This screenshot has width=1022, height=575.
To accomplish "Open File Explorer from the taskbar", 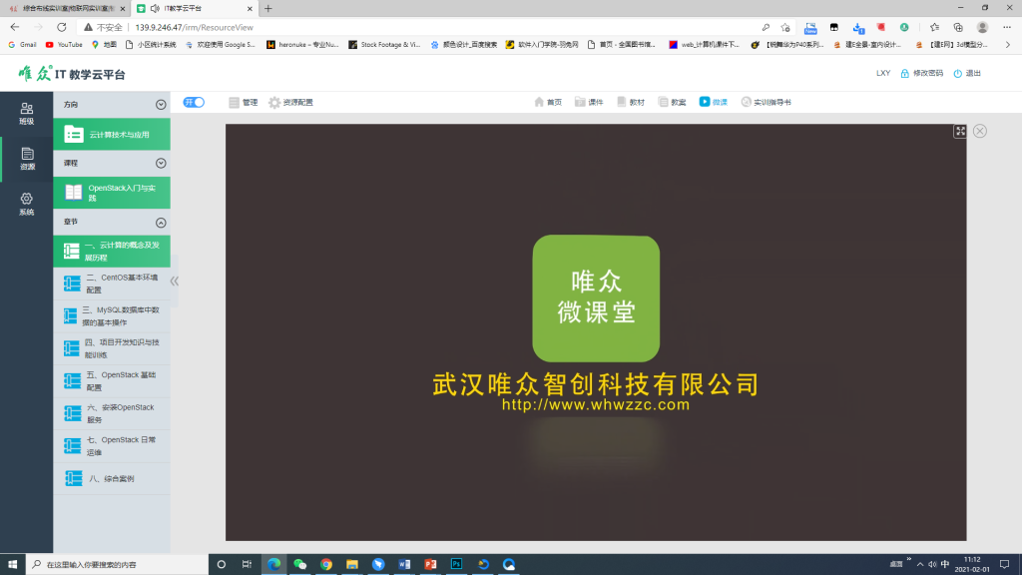I will tap(352, 565).
